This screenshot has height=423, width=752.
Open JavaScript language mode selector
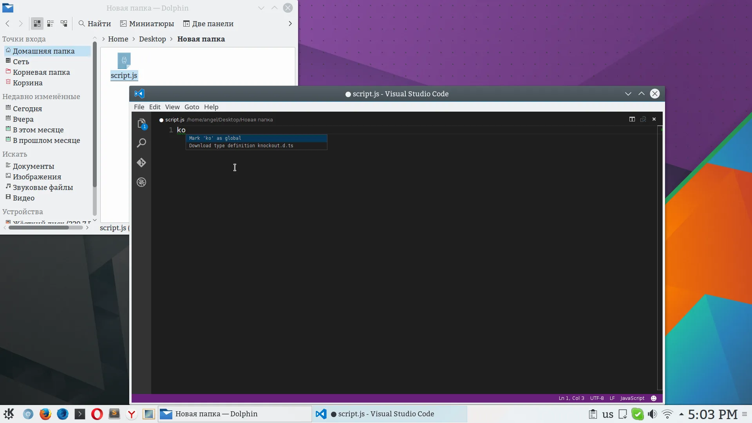click(632, 398)
